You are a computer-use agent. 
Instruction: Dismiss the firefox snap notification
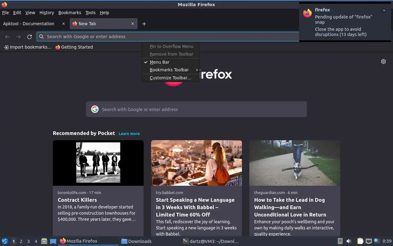point(384,10)
